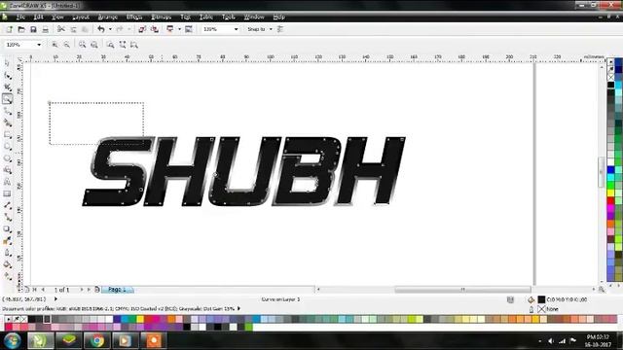Image resolution: width=623 pixels, height=350 pixels.
Task: Go to the first page navigator button
Action: point(35,290)
